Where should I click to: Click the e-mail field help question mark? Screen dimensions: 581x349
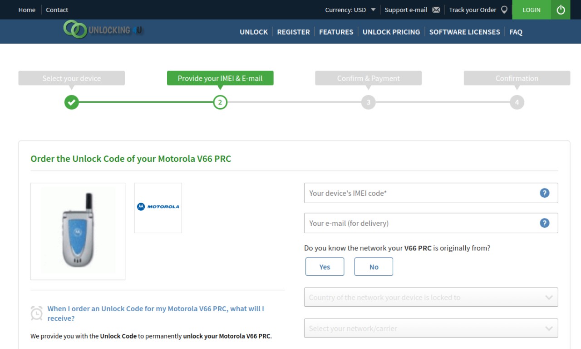544,223
